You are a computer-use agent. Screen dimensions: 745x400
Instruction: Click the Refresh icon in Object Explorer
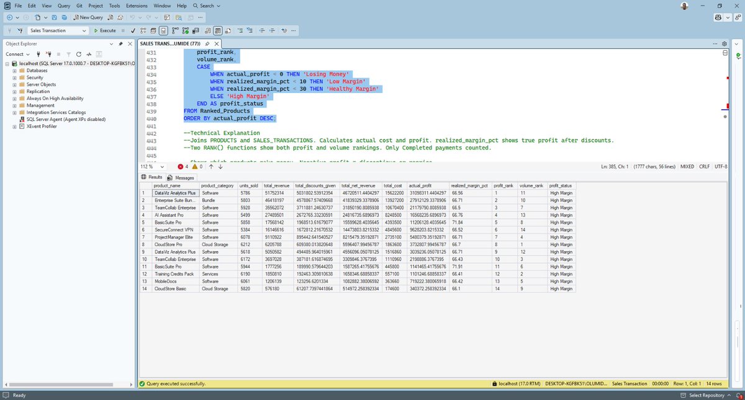79,54
